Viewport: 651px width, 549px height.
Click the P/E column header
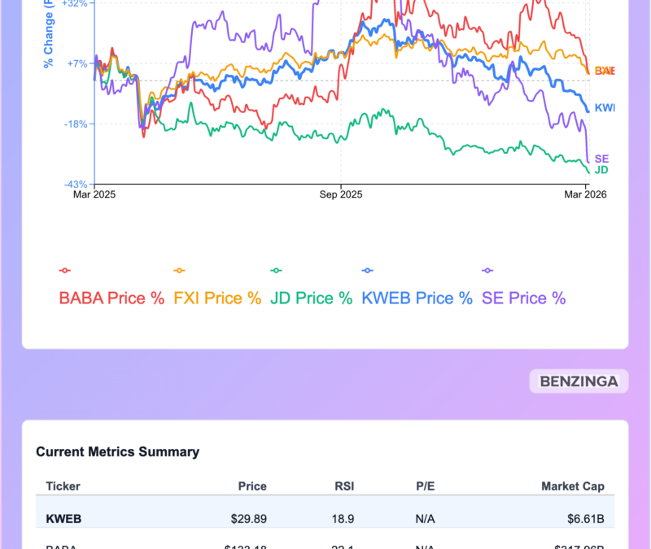pyautogui.click(x=425, y=486)
